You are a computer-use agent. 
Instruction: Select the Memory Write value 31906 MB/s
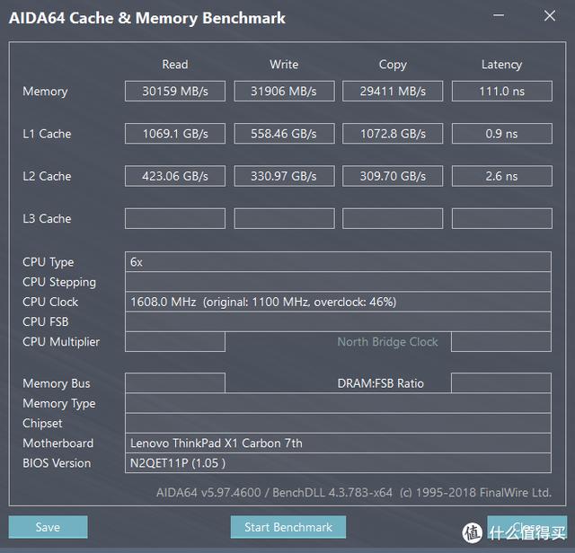click(284, 91)
